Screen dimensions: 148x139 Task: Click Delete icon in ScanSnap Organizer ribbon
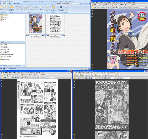click(31, 7)
